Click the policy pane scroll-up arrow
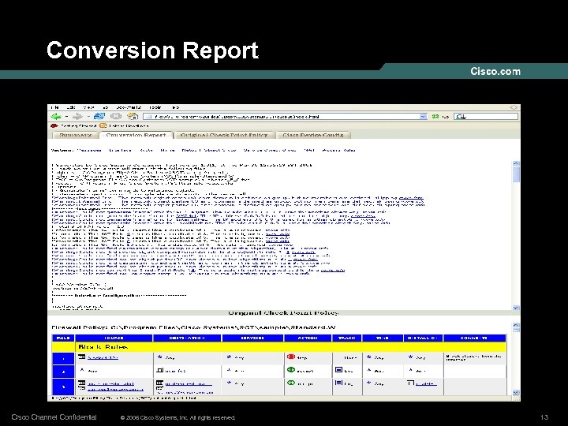This screenshot has width=568, height=426. 516,325
